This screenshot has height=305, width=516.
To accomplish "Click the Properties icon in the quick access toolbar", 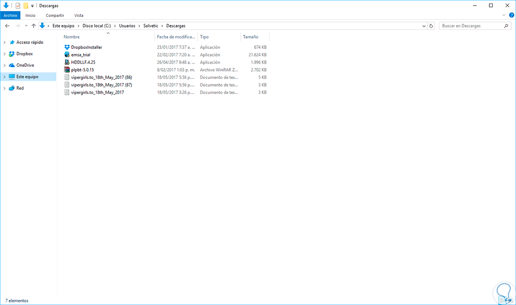I will [18, 6].
